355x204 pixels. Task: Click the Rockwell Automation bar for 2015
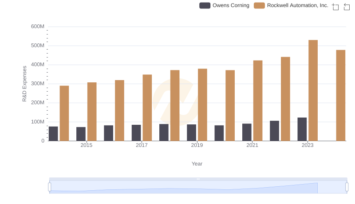[92, 112]
